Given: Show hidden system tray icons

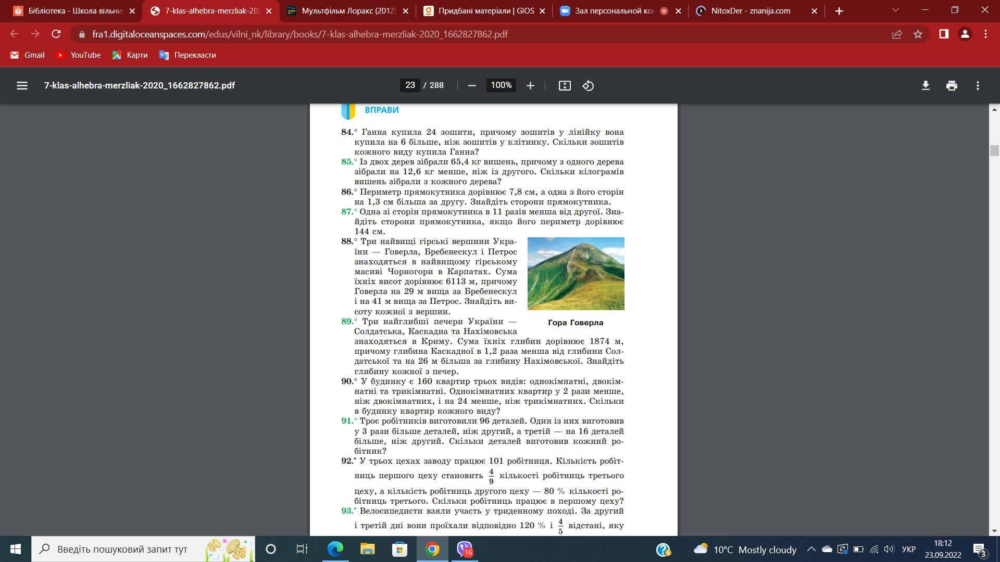Looking at the screenshot, I should (x=811, y=550).
